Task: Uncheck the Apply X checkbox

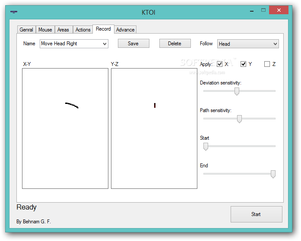Action: [x=220, y=64]
